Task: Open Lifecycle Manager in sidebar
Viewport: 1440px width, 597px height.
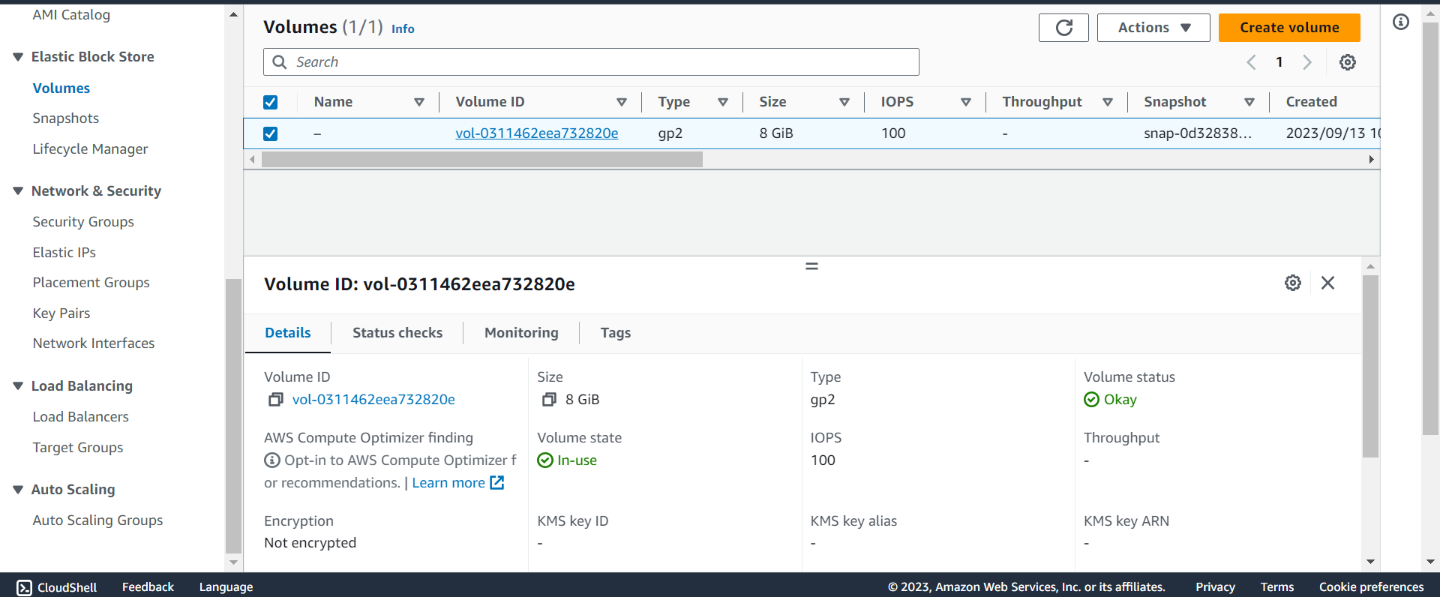Action: (90, 149)
